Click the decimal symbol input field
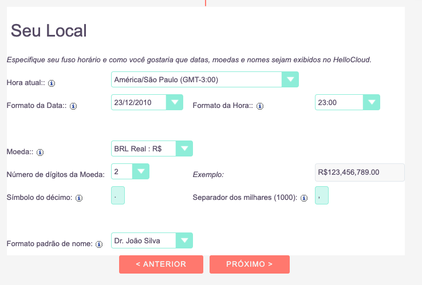422x285 pixels. (x=118, y=195)
